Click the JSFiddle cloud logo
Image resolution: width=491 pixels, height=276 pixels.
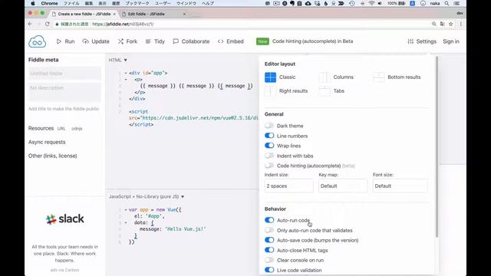click(x=37, y=41)
